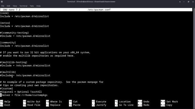Click the M-A Set Mark shortcut
Viewport: 195px width, 109px height.
pyautogui.click(x=169, y=102)
